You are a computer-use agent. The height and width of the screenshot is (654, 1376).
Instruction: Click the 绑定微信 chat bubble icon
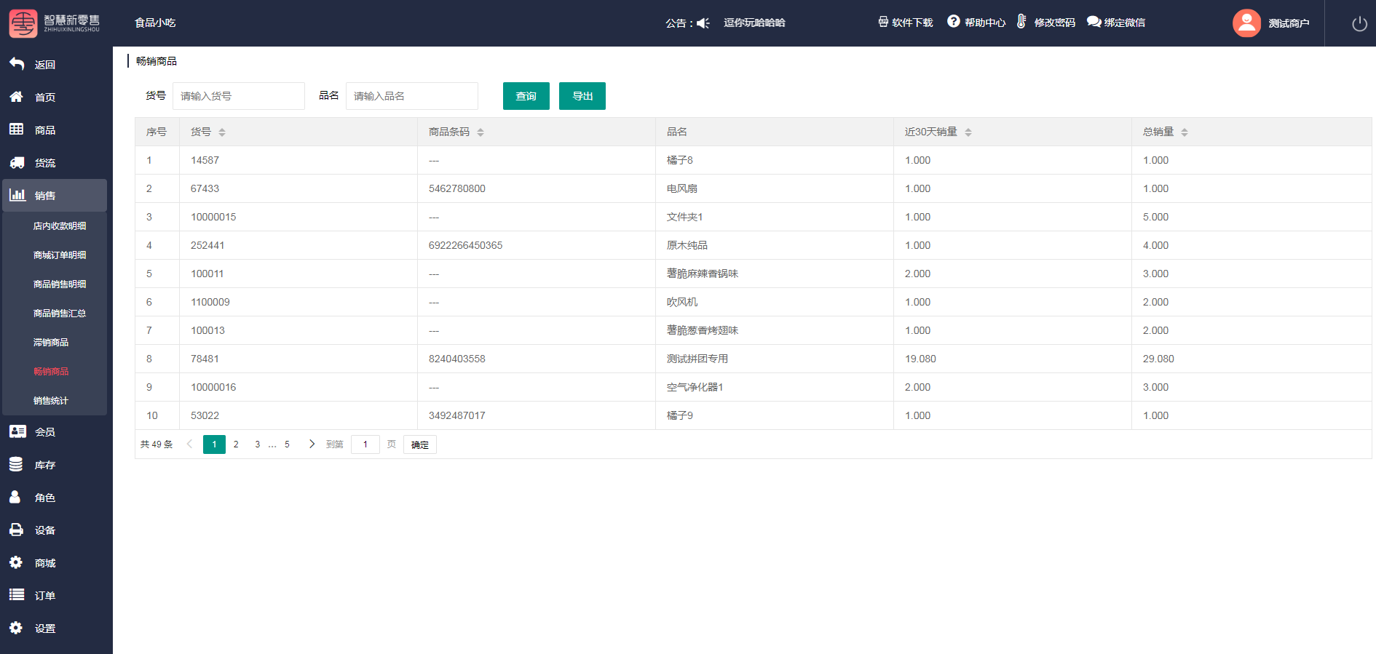[1094, 22]
